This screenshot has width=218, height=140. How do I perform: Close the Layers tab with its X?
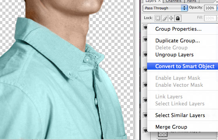pyautogui.click(x=160, y=1)
